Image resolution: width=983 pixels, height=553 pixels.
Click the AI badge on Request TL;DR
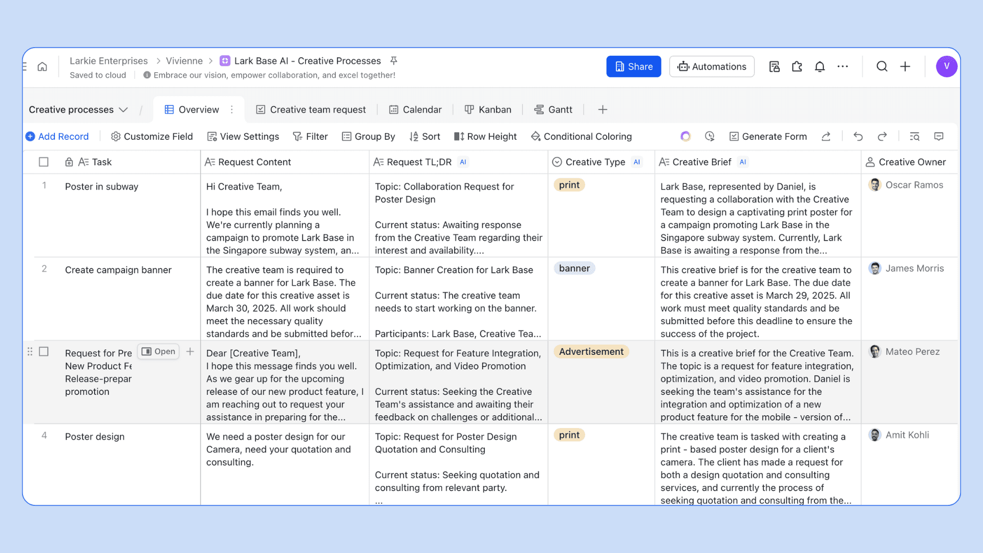[463, 162]
